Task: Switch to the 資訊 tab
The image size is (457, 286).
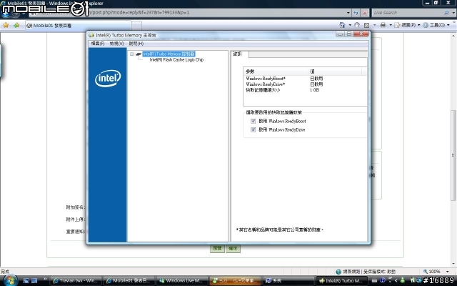Action: point(238,54)
